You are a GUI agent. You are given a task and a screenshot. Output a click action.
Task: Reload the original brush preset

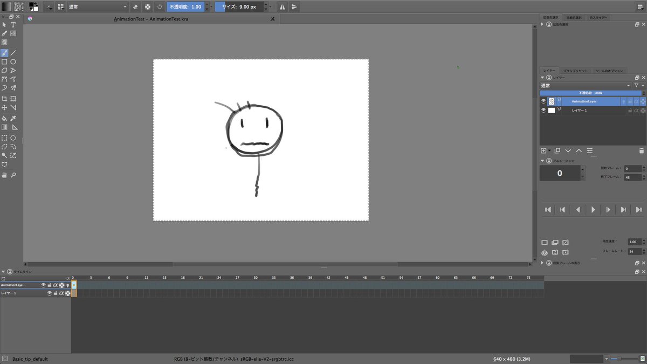point(160,7)
